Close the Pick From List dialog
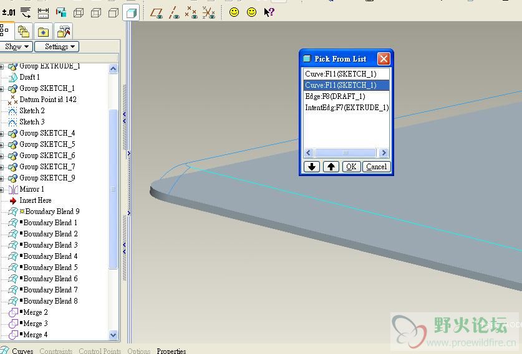The height and width of the screenshot is (354, 522). 384,58
